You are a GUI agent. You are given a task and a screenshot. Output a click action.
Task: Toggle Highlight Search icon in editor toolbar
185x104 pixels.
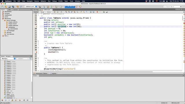pyautogui.click(x=75, y=12)
